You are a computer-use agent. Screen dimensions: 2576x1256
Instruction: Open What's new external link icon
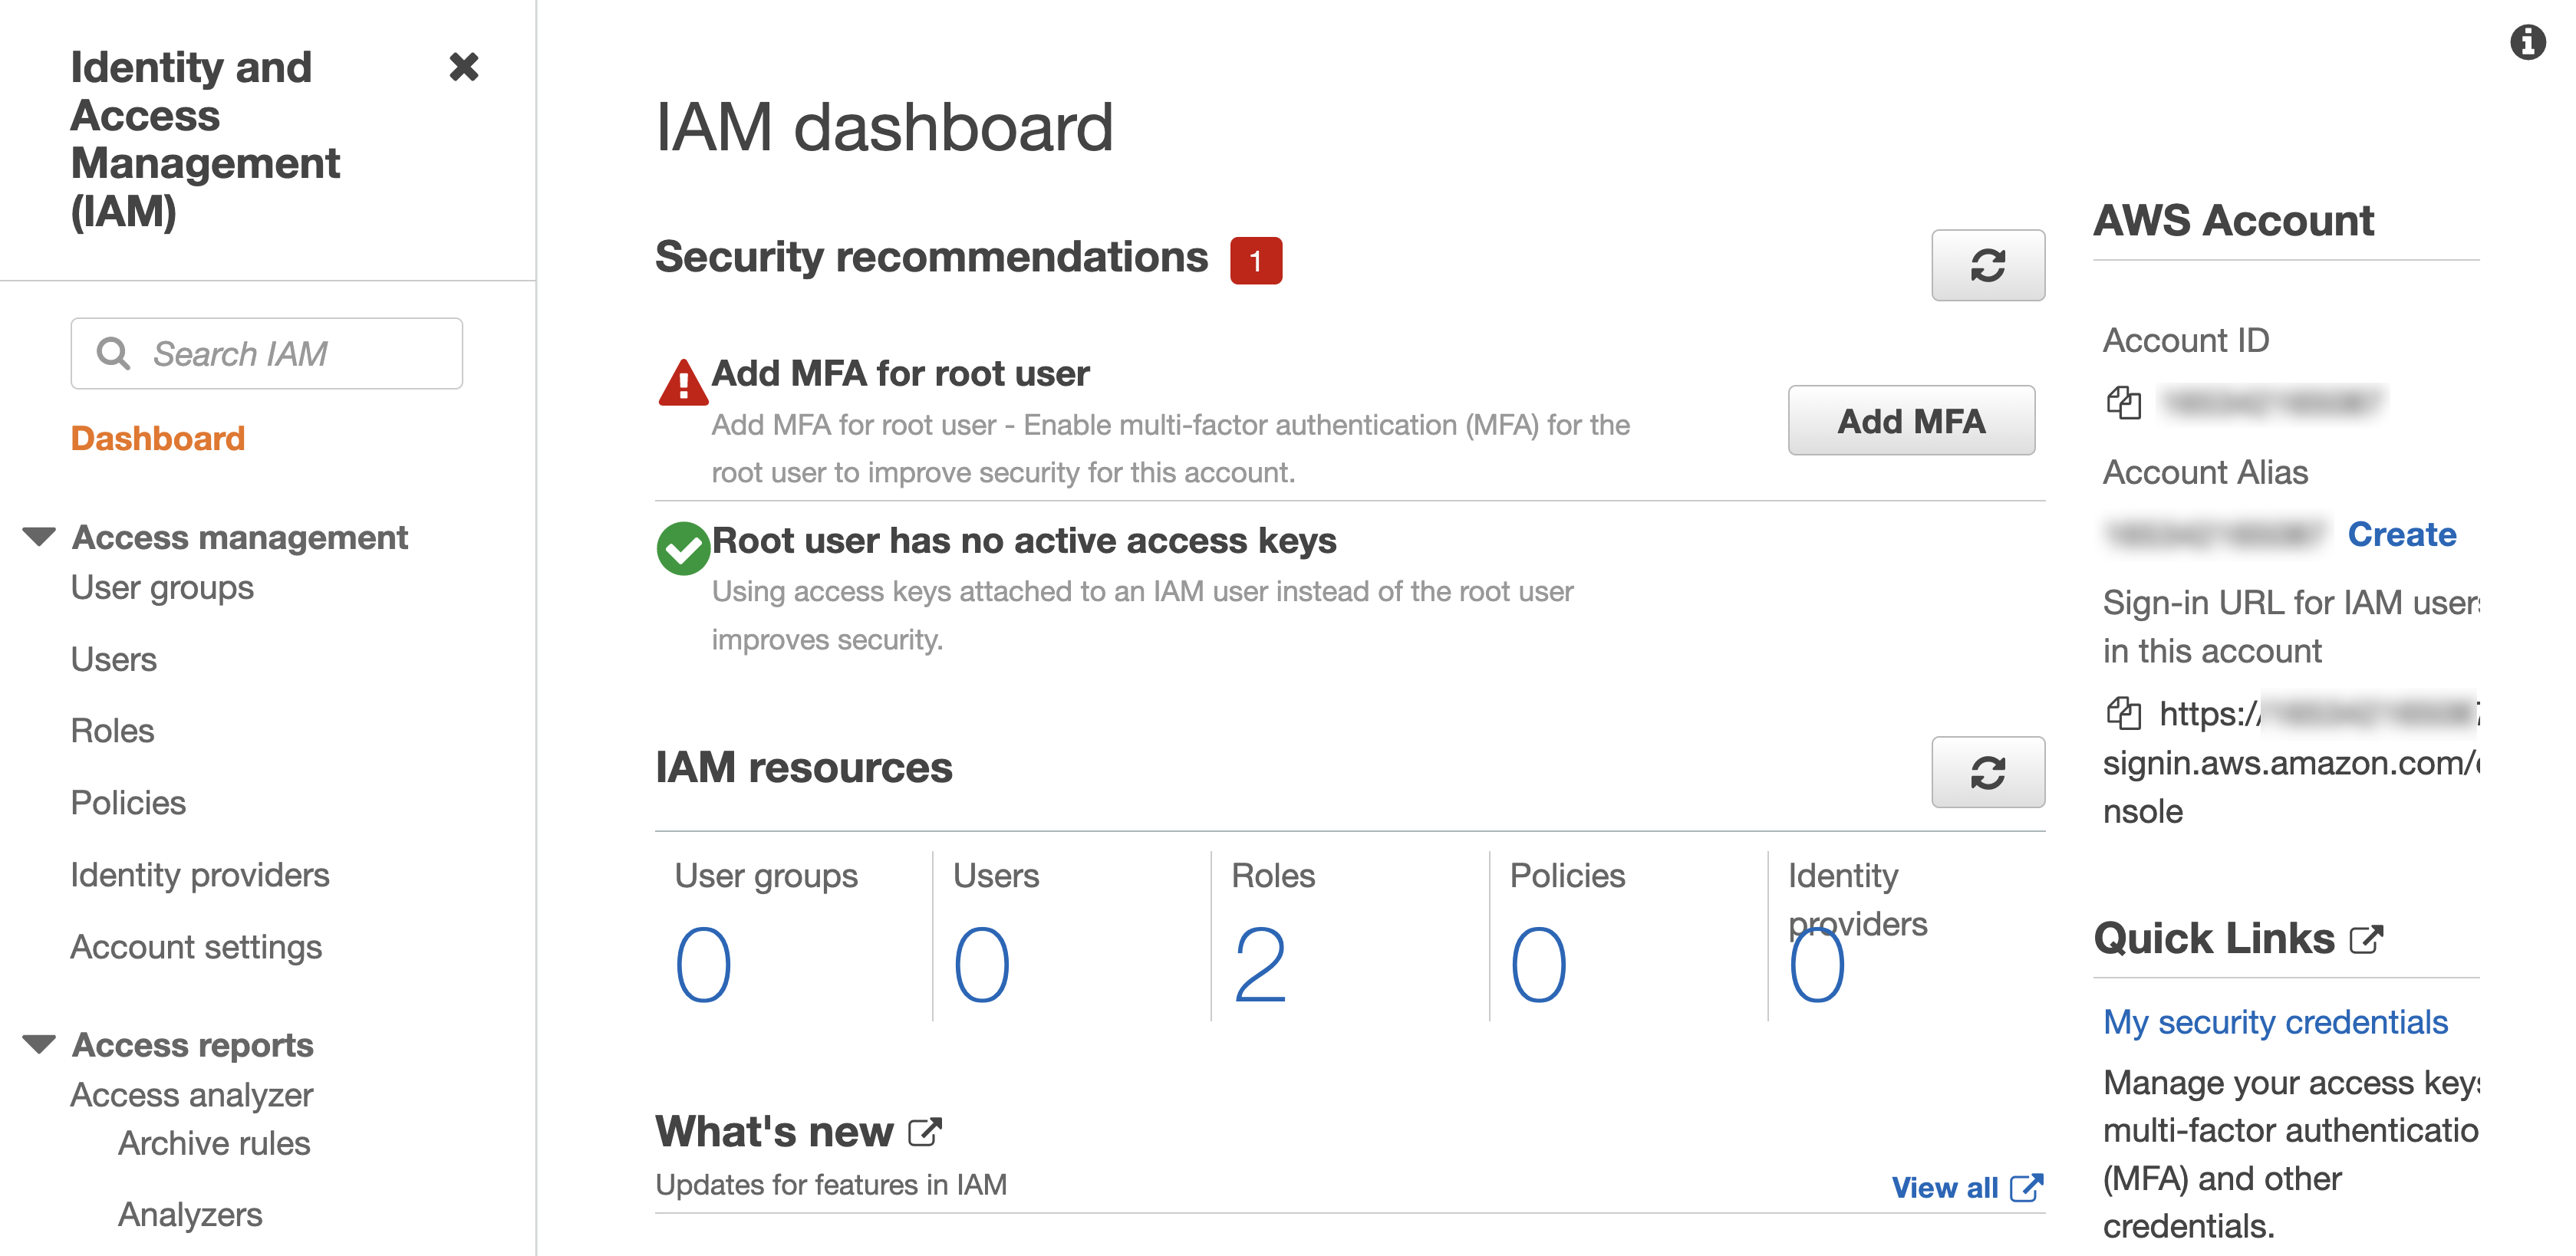click(x=925, y=1130)
